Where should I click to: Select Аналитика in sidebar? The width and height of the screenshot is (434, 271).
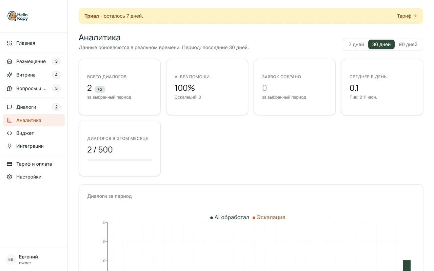point(34,120)
